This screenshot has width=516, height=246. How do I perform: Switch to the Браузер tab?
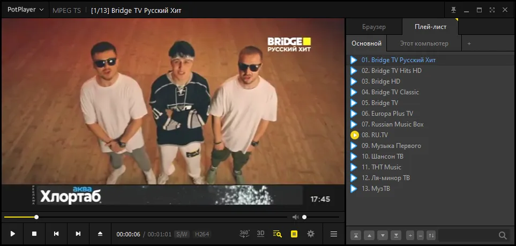(374, 27)
